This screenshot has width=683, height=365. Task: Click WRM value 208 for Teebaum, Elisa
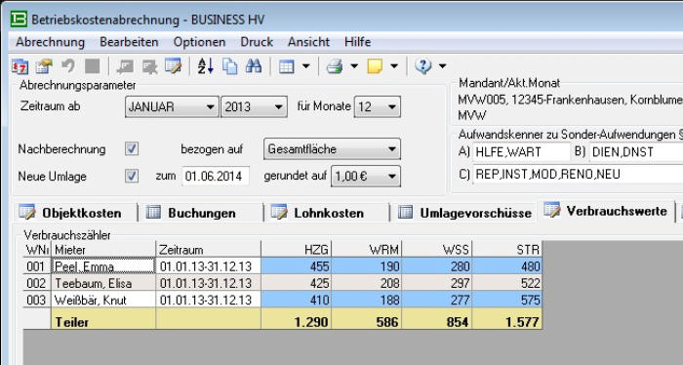367,283
